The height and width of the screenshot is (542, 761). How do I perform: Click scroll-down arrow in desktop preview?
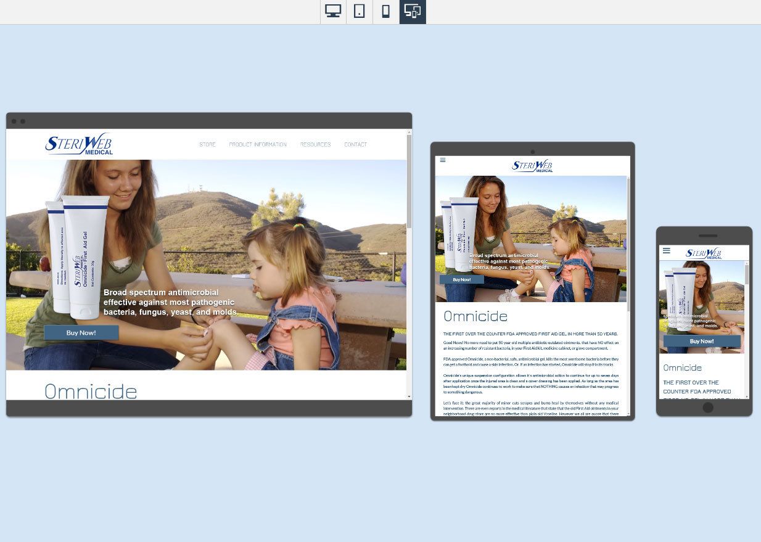point(409,396)
